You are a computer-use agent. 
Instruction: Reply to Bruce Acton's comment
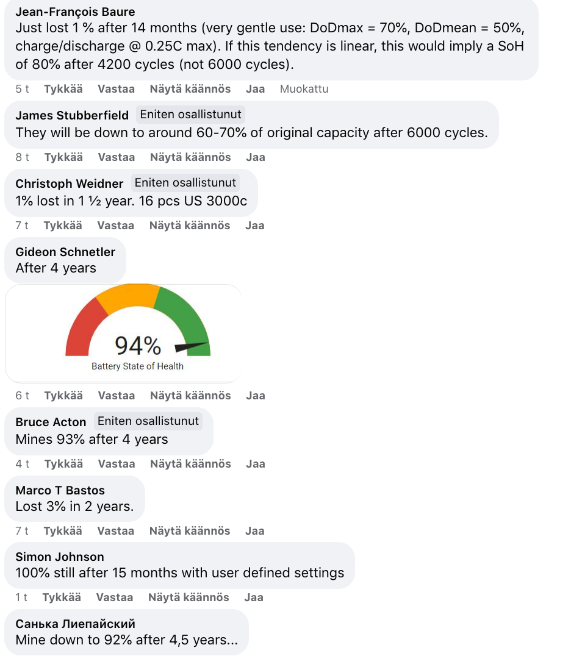coord(116,464)
